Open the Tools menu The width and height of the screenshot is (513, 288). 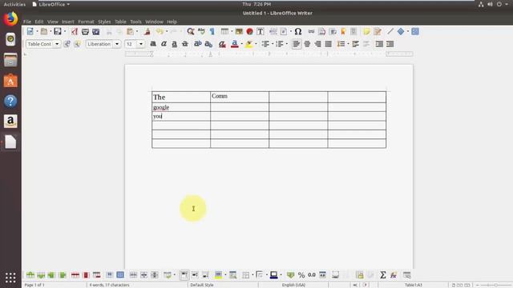point(135,22)
